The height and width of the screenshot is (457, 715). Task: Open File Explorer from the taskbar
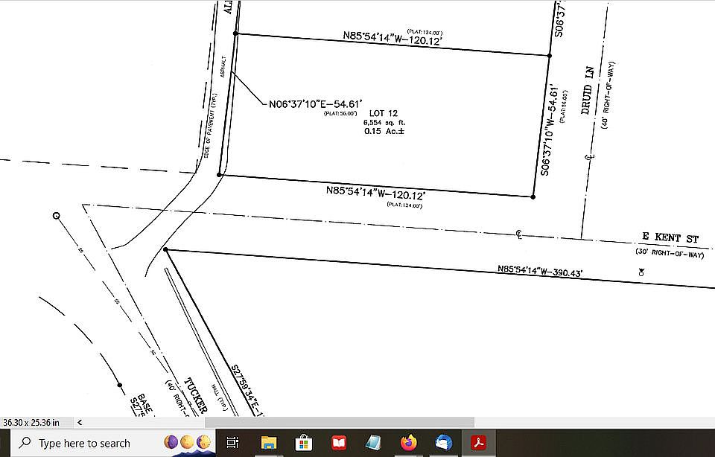pyautogui.click(x=269, y=442)
